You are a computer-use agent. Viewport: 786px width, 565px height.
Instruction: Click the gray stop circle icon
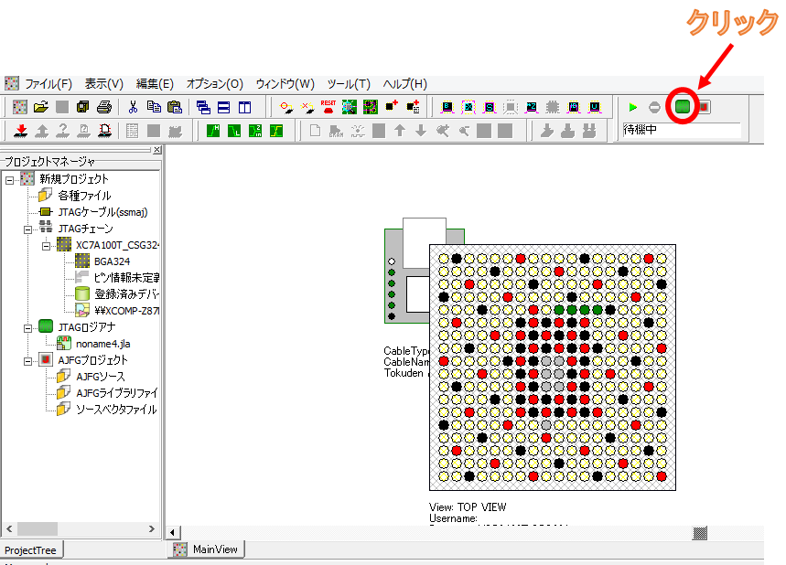(x=654, y=107)
